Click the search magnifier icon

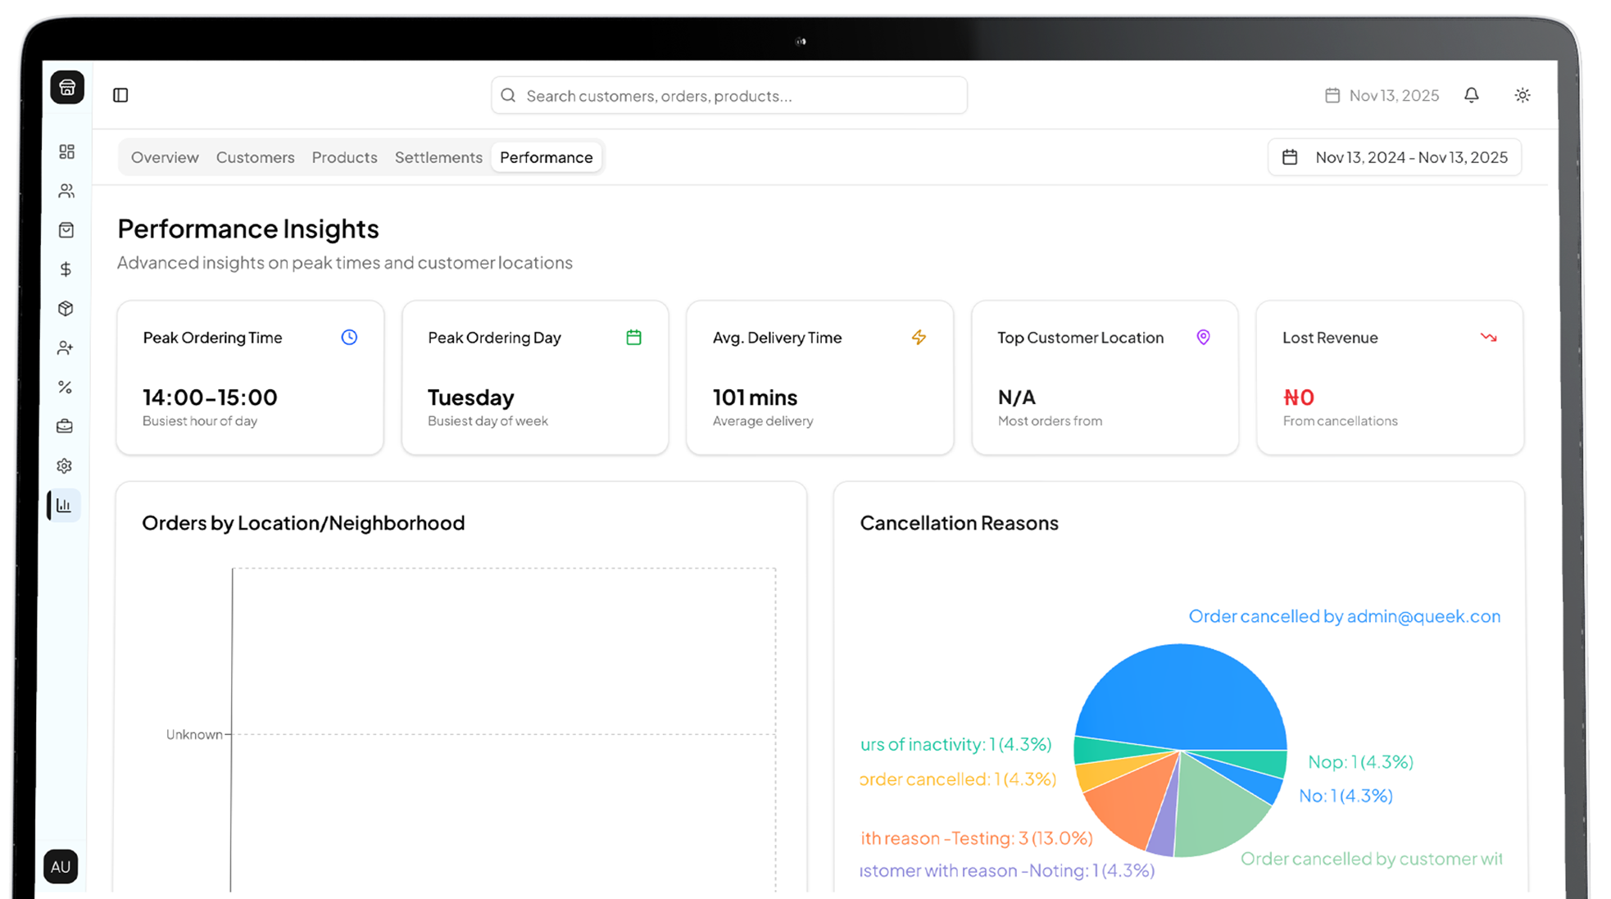click(x=508, y=95)
